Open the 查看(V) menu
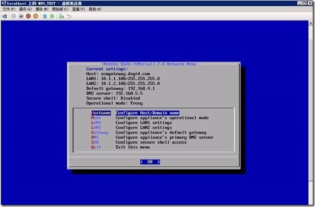The height and width of the screenshot is (207, 315). coord(79,9)
